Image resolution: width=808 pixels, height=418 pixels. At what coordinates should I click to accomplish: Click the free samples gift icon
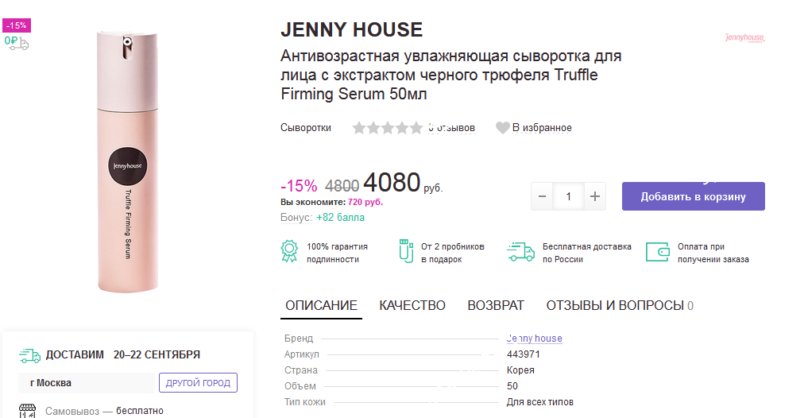407,252
